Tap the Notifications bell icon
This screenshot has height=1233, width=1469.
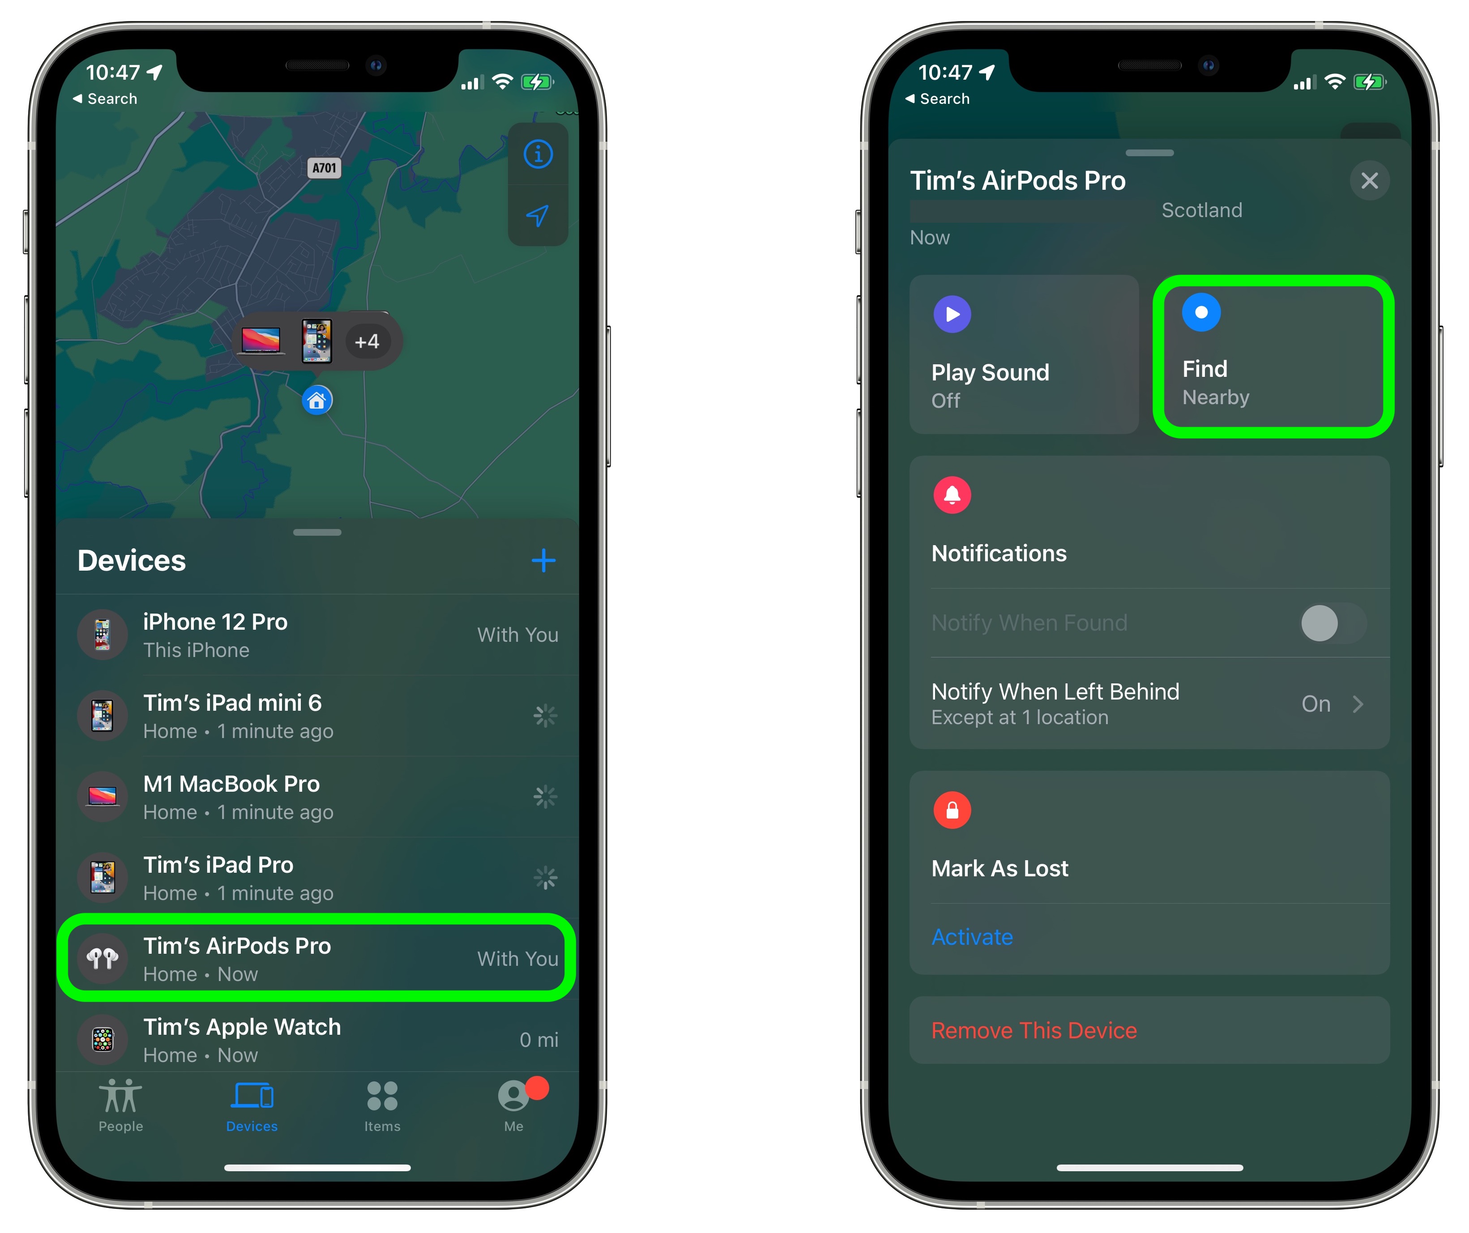click(x=953, y=495)
